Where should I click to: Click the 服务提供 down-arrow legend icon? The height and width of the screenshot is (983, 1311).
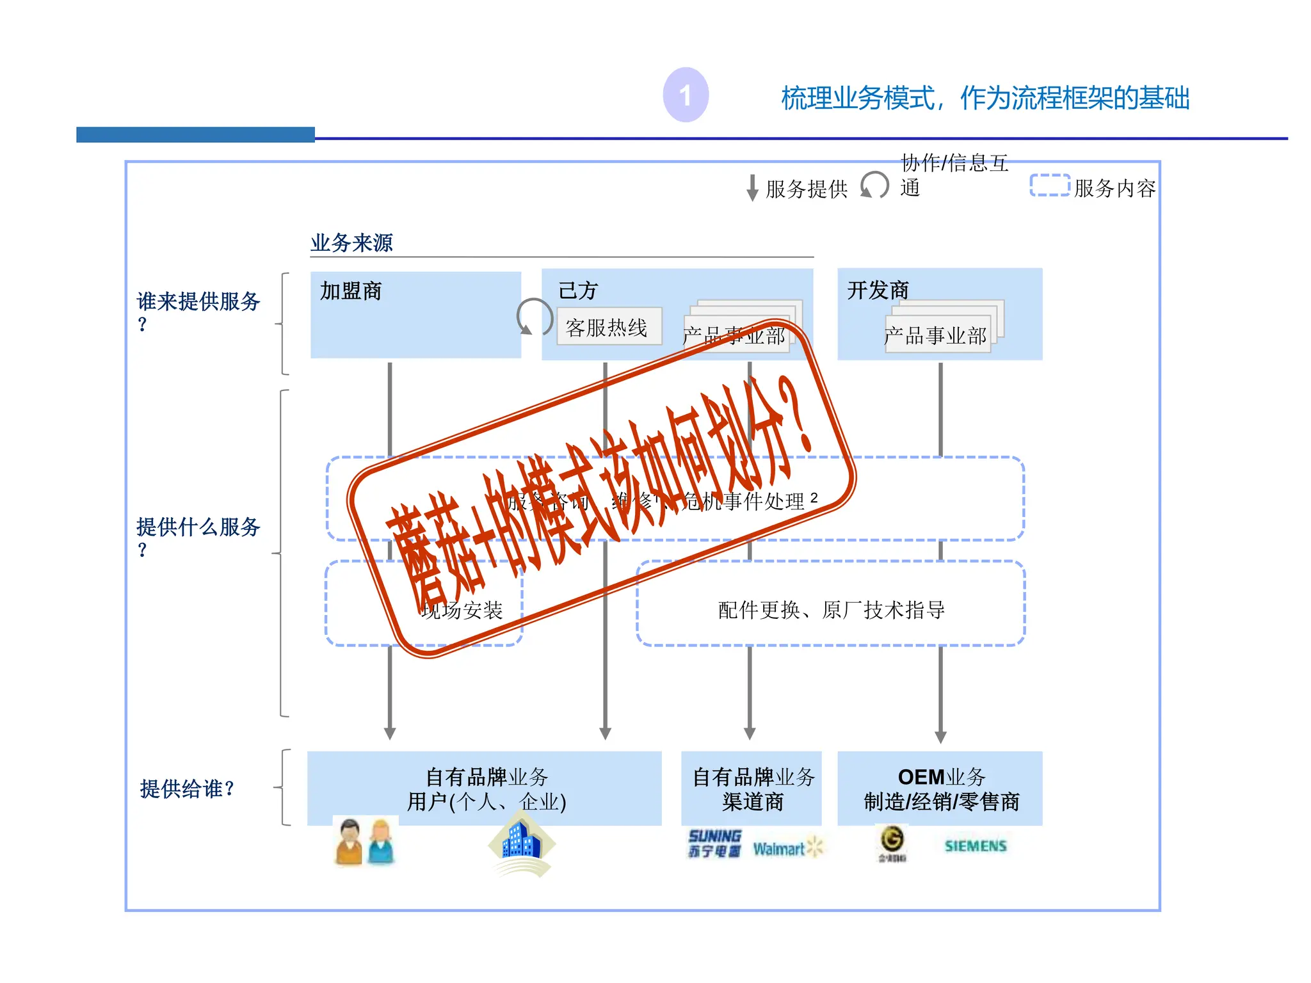(x=753, y=188)
